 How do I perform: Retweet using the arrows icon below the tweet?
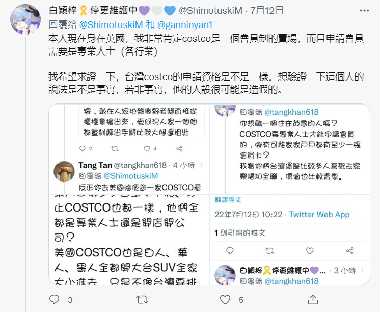[142, 300]
